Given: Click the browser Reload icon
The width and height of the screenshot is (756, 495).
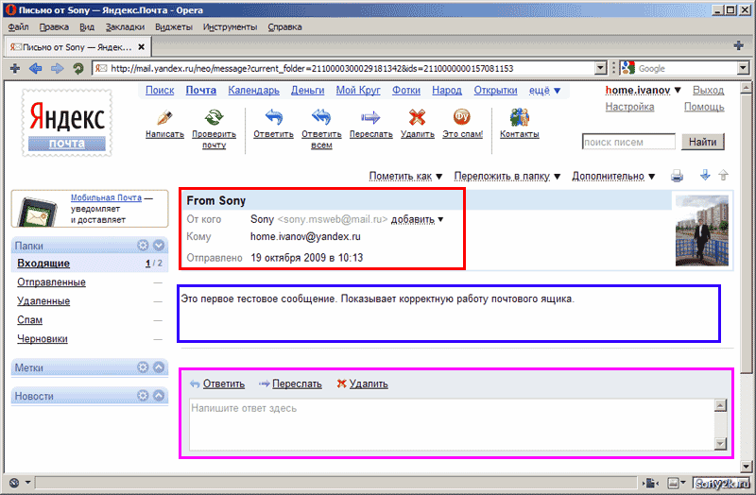Looking at the screenshot, I should click(78, 68).
